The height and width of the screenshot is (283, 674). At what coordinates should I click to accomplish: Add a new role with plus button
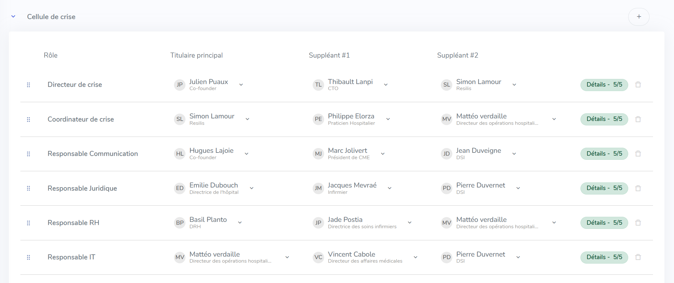coord(639,17)
